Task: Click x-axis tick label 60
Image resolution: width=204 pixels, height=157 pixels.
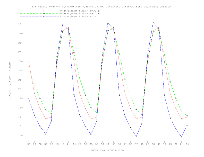Action: (142, 144)
